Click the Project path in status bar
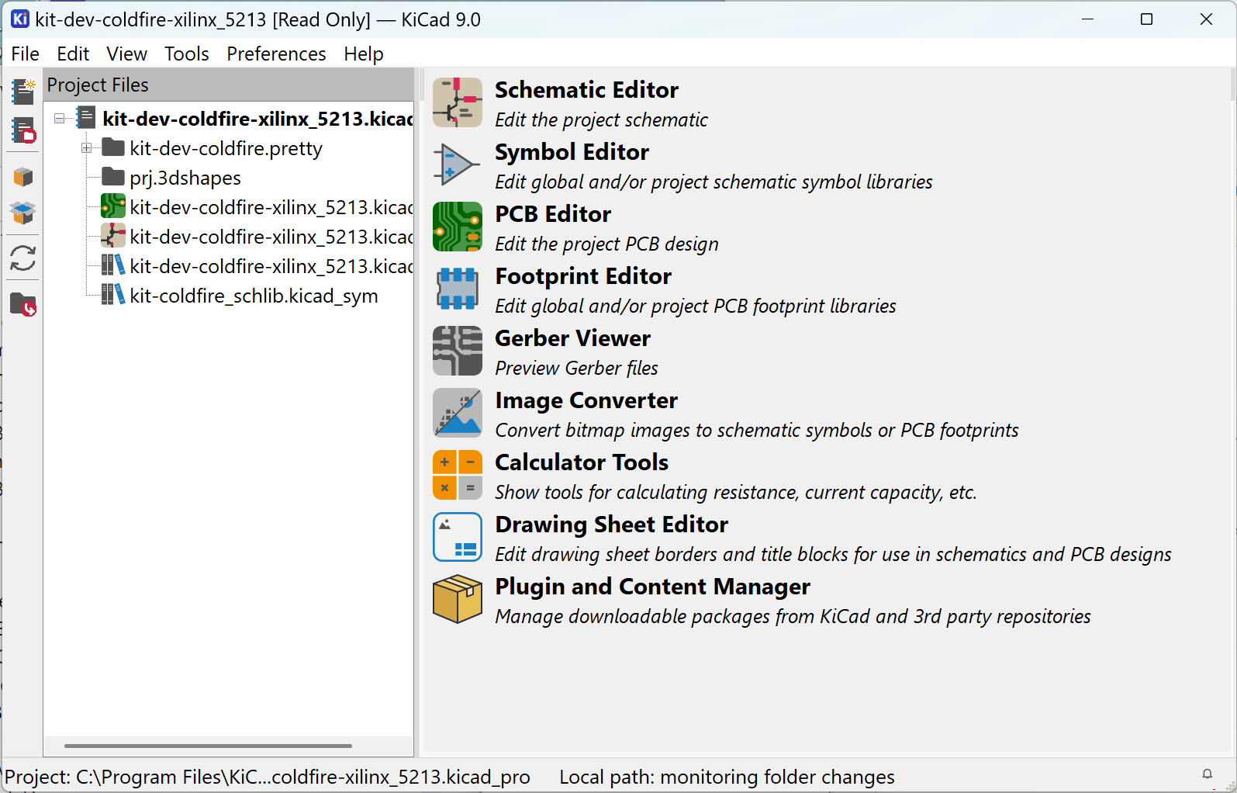The image size is (1237, 793). click(x=268, y=777)
